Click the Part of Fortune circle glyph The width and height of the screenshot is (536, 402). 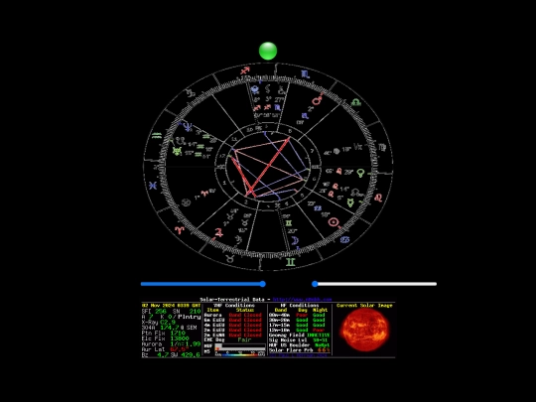(186, 202)
